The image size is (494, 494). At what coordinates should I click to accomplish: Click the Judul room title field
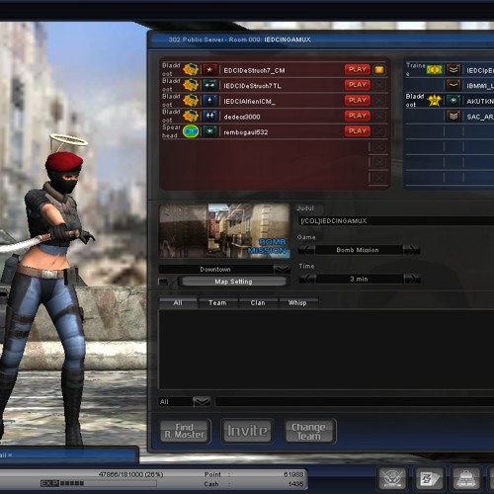pyautogui.click(x=396, y=221)
